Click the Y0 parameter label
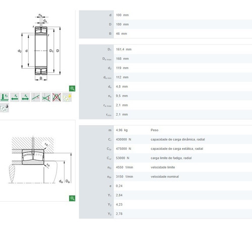252x229 pixels. click(109, 214)
